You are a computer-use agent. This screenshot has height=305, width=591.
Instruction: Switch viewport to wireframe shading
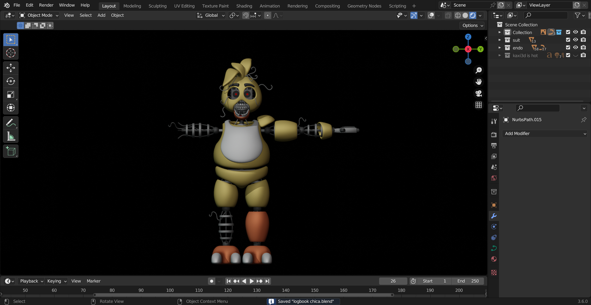[x=458, y=15]
